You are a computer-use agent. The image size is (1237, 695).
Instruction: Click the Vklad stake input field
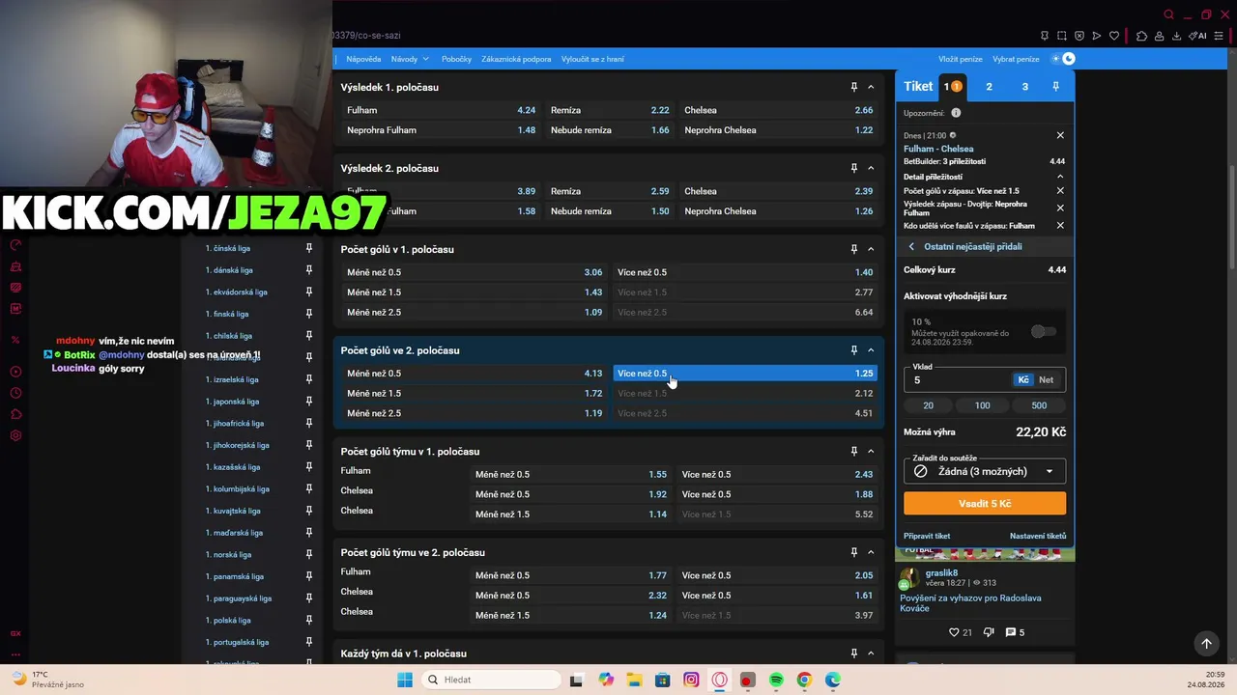958,380
